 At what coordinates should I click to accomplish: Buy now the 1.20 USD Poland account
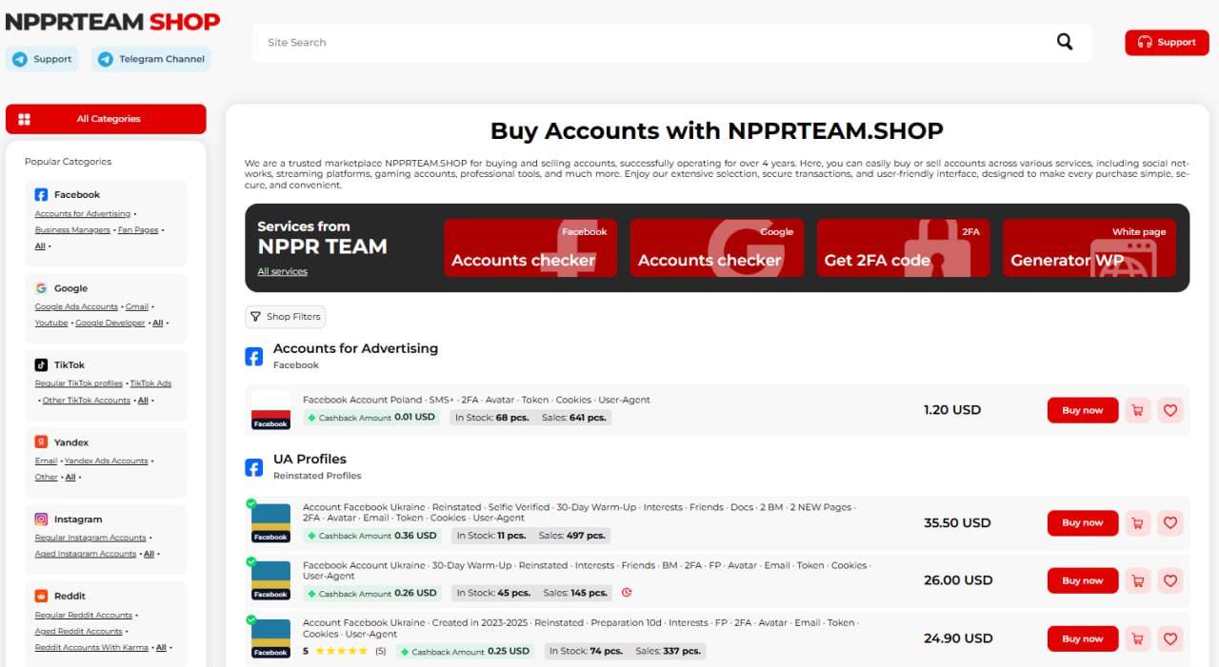point(1082,410)
